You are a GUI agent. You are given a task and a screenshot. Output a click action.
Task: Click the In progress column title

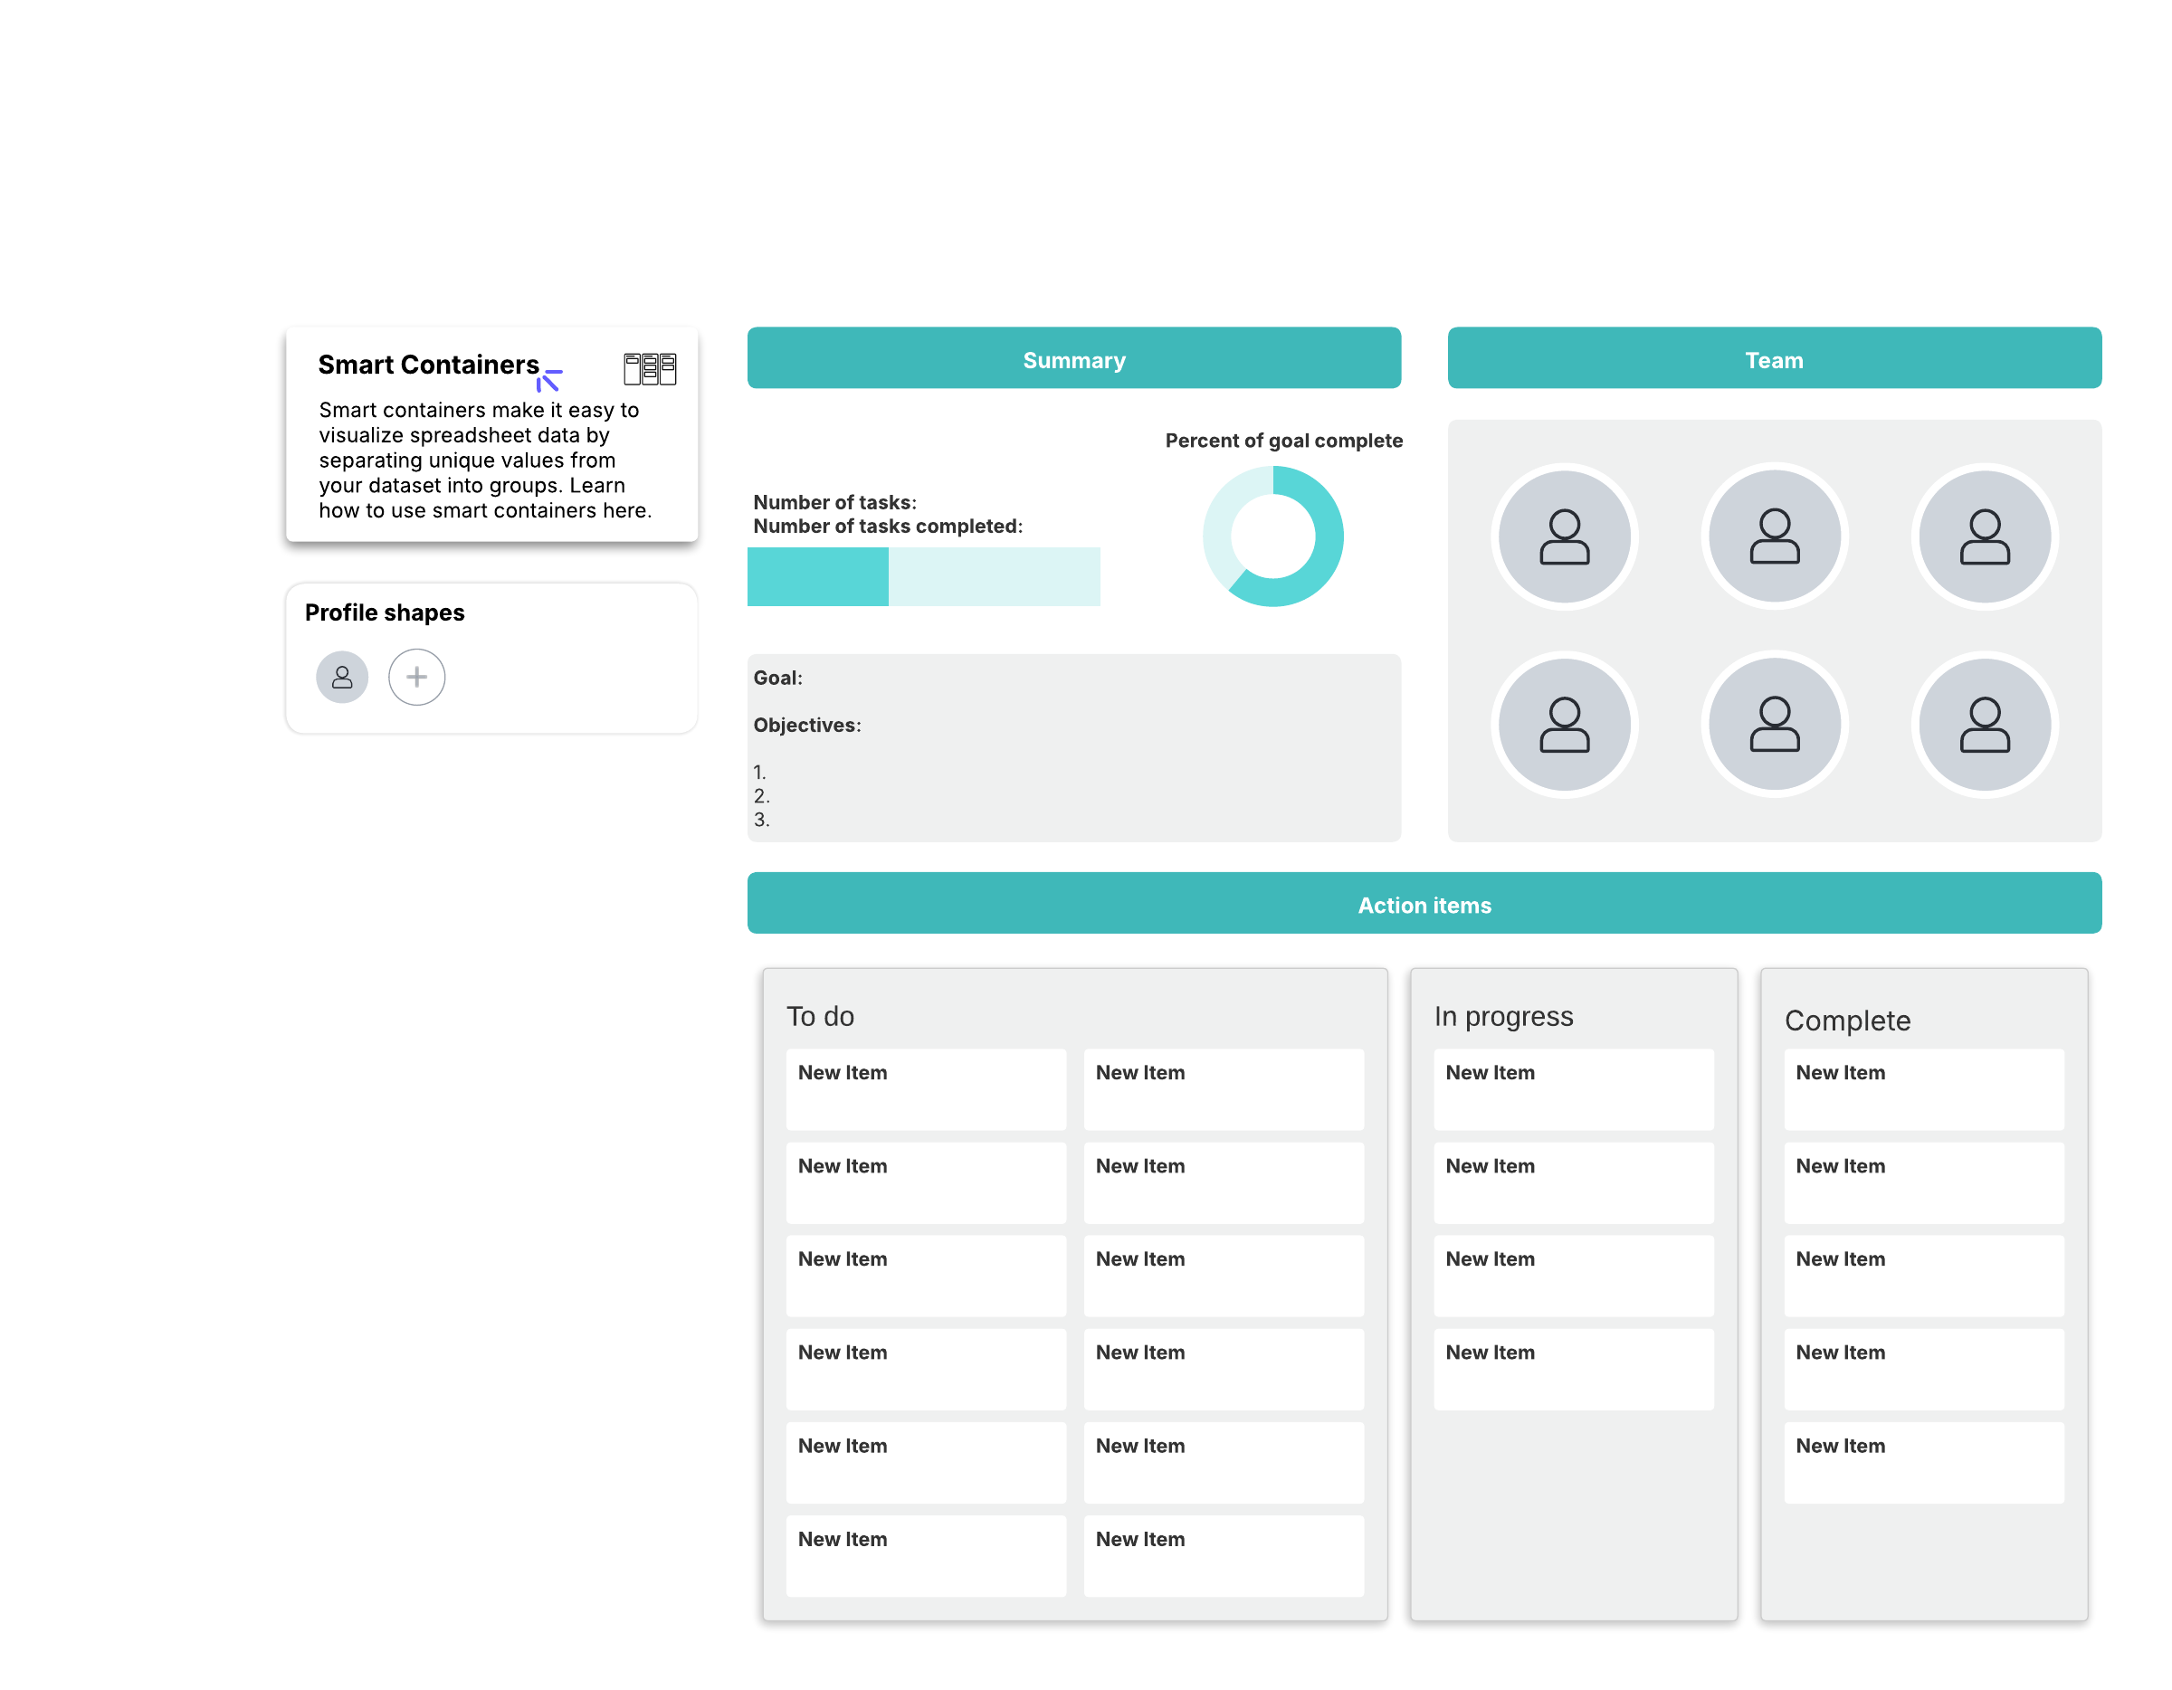tap(1502, 1016)
